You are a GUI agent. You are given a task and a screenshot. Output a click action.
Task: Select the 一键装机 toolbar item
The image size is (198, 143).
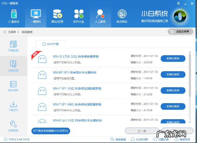[36, 16]
